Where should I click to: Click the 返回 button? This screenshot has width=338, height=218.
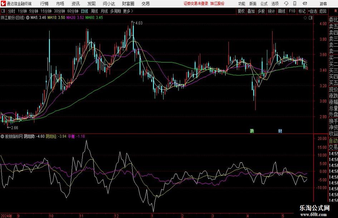coord(323,11)
